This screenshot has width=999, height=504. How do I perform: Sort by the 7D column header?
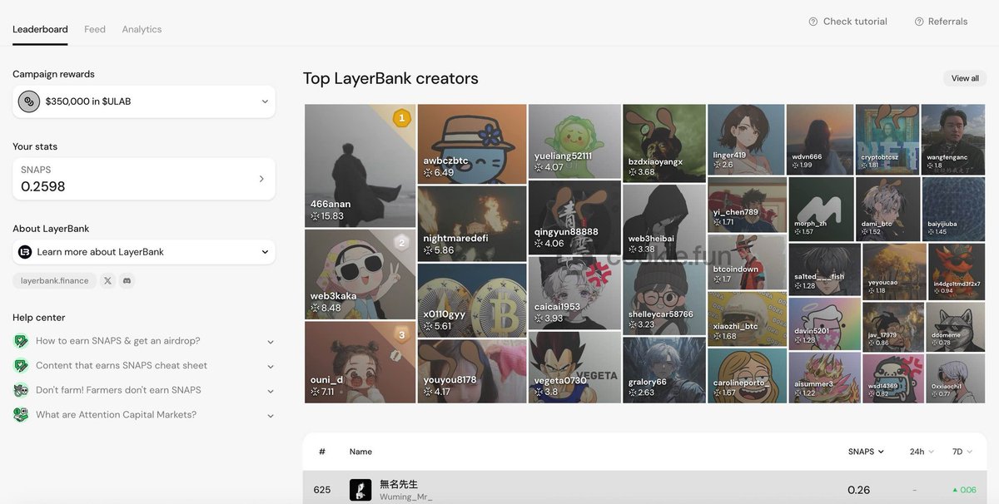963,452
